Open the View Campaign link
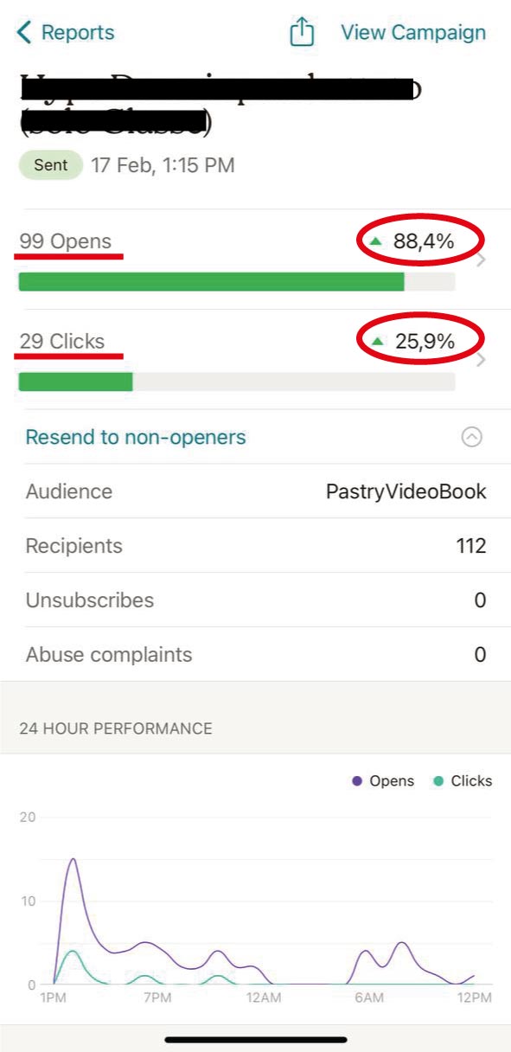Viewport: 511px width, 1052px height. click(413, 33)
